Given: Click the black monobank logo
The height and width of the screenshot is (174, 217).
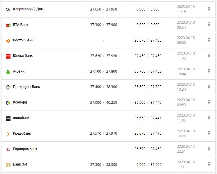Looking at the screenshot, I should [8, 118].
